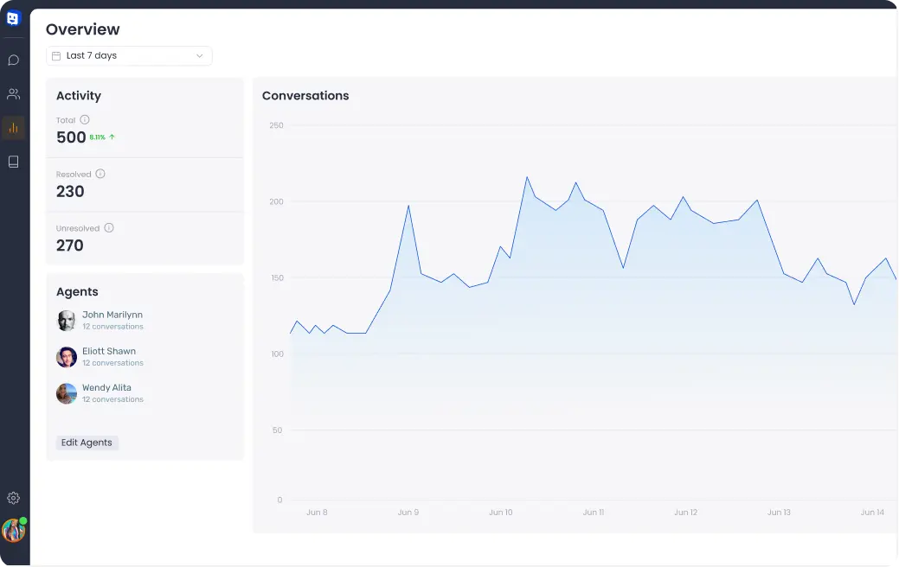Click info icon next to Total
Image resolution: width=899 pixels, height=567 pixels.
[85, 120]
